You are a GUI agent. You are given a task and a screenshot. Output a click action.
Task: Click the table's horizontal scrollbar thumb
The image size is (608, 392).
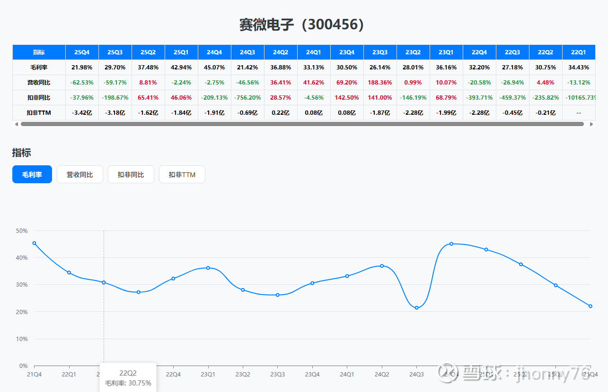[x=302, y=124]
